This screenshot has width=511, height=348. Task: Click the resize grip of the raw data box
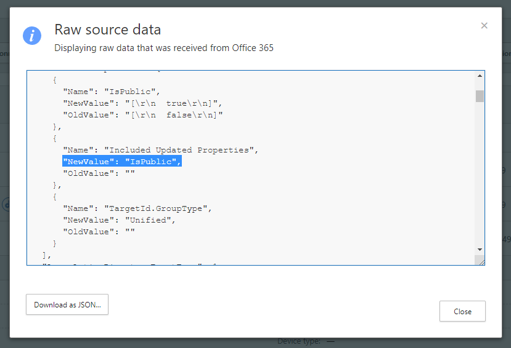tap(480, 261)
